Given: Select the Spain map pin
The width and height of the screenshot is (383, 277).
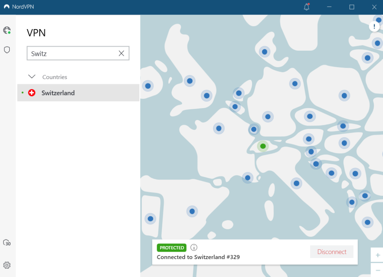Looking at the screenshot, I should coord(192,211).
